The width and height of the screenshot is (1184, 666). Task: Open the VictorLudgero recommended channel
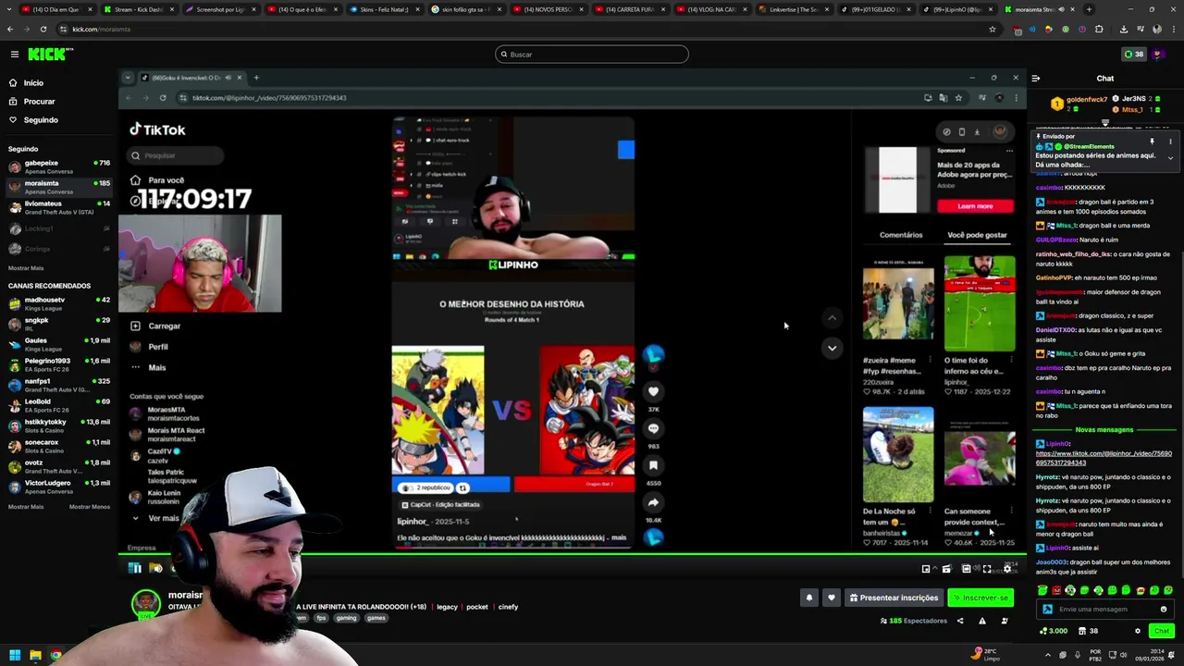[59, 487]
